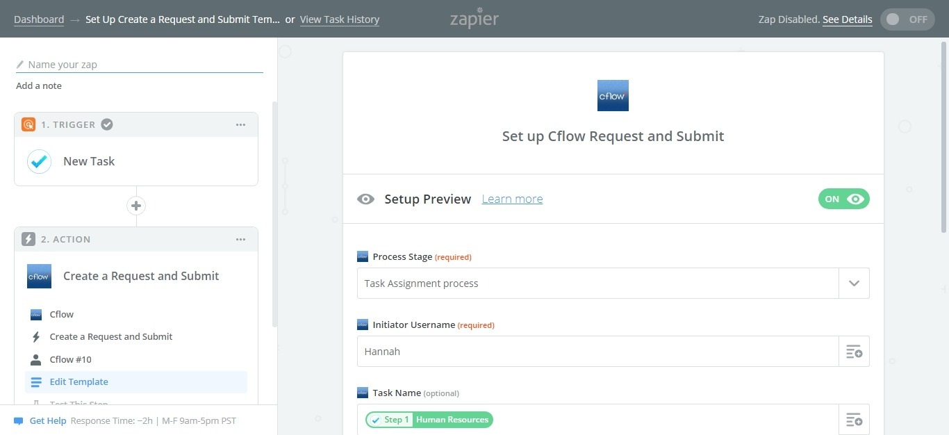Click the breadcrumb Set Up Create a Request text
The height and width of the screenshot is (435, 949).
(x=183, y=19)
